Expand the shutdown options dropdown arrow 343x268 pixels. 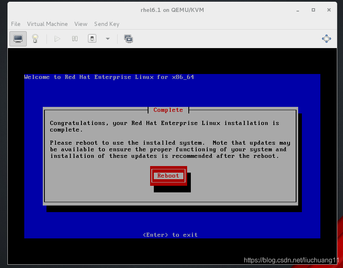(x=108, y=39)
